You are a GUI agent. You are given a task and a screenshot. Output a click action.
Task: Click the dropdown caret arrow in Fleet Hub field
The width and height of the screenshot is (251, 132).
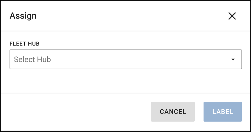click(x=233, y=59)
